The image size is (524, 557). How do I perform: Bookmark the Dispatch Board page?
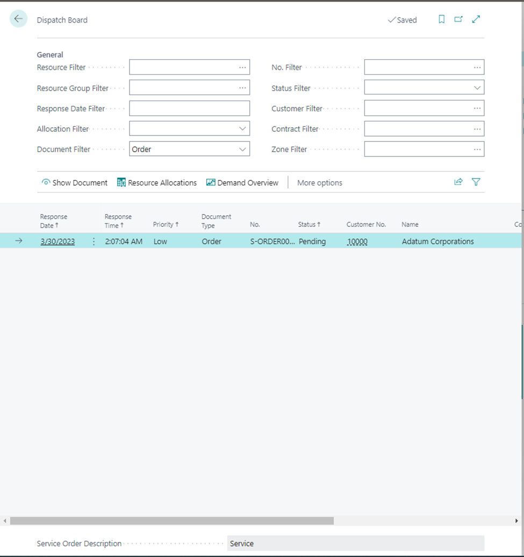coord(441,19)
